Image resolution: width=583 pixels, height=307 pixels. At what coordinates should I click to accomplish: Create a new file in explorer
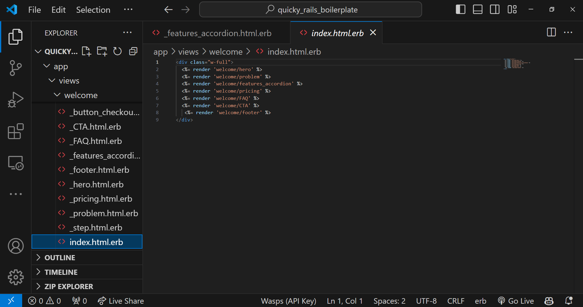[x=86, y=51]
